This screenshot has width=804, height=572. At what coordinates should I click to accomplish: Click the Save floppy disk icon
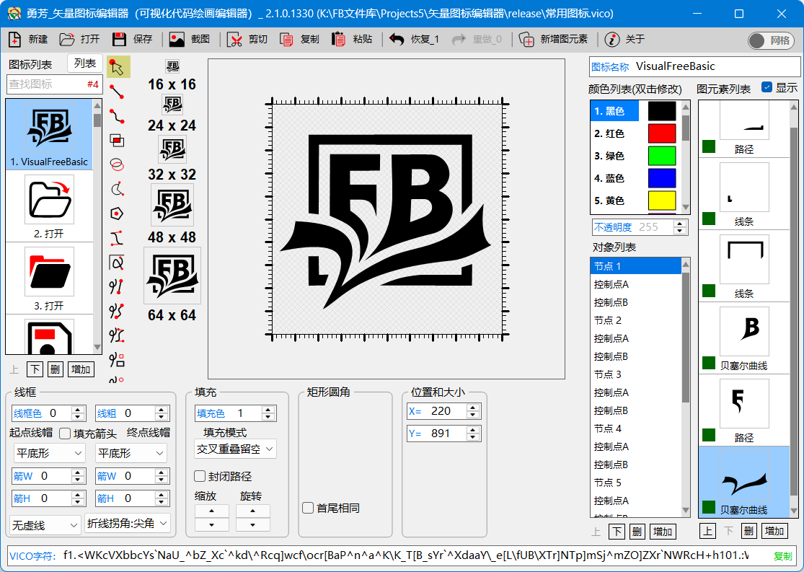120,40
